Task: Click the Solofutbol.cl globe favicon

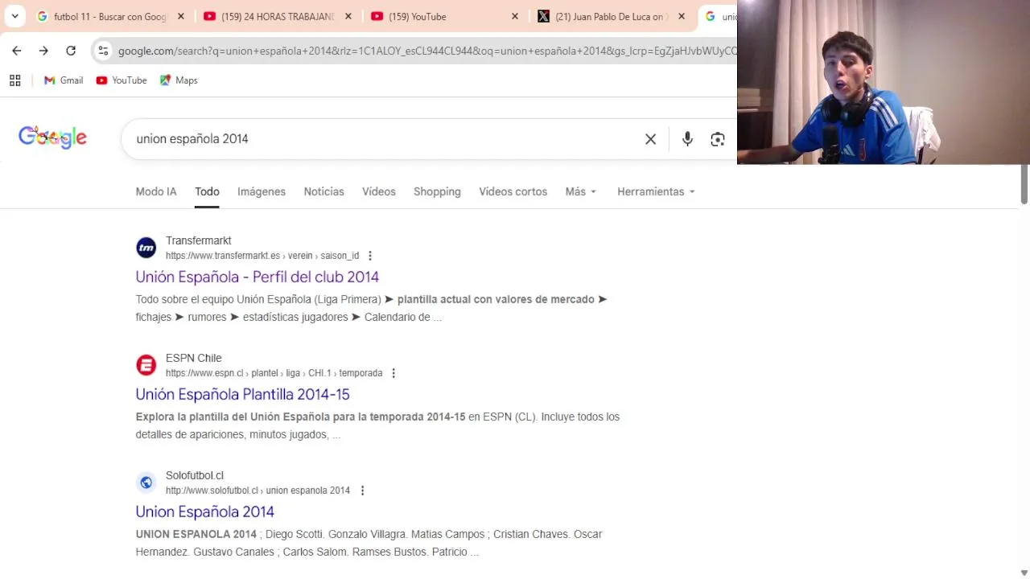Action: (x=146, y=482)
